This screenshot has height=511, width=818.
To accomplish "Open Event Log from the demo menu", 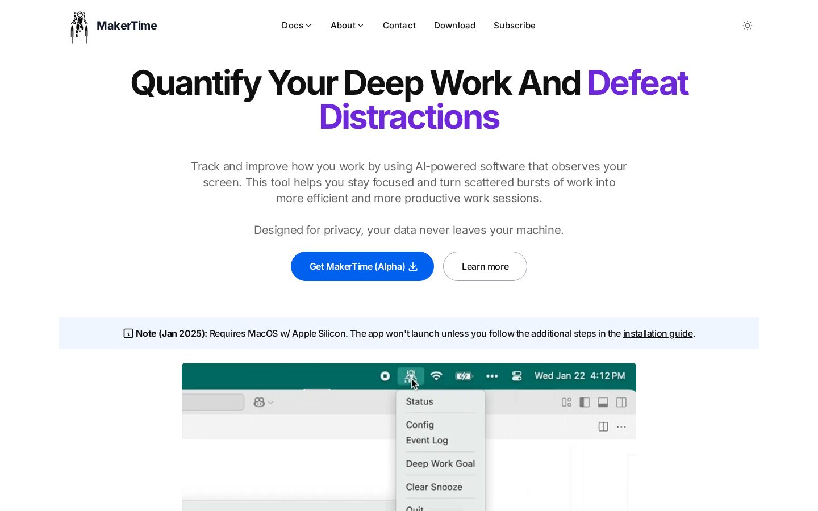I will coord(427,441).
